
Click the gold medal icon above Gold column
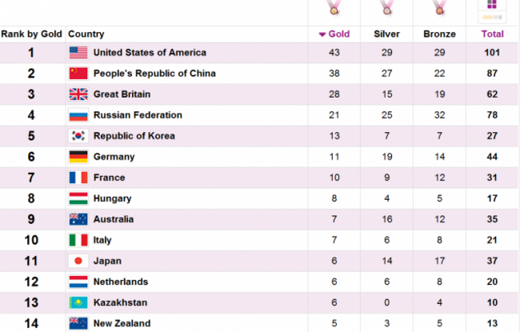(x=334, y=9)
